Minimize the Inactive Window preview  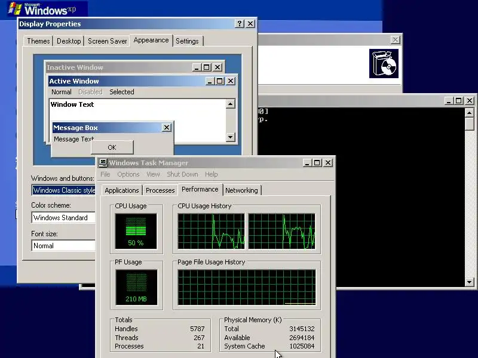(x=197, y=67)
